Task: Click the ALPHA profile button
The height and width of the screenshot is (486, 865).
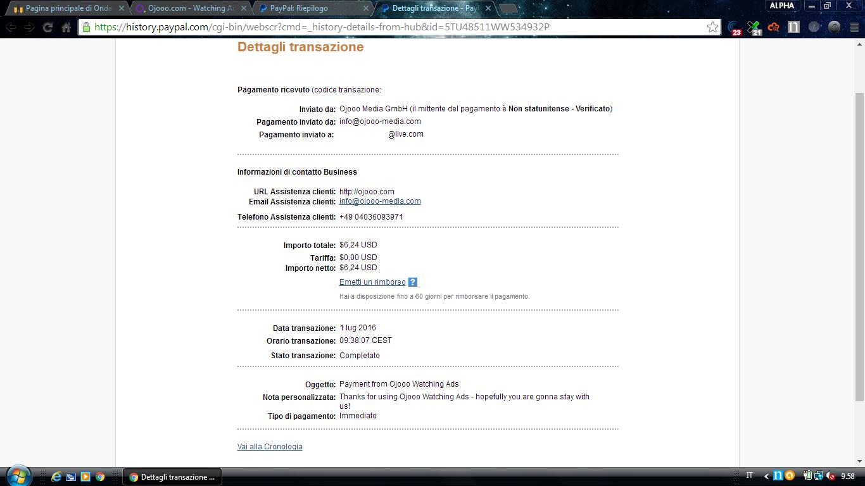Action: [x=782, y=6]
